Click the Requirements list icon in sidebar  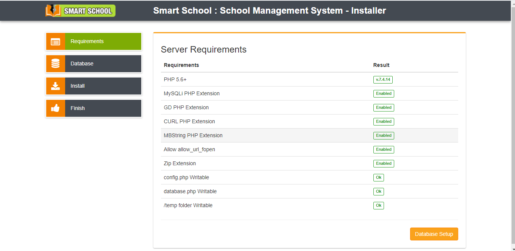point(55,42)
